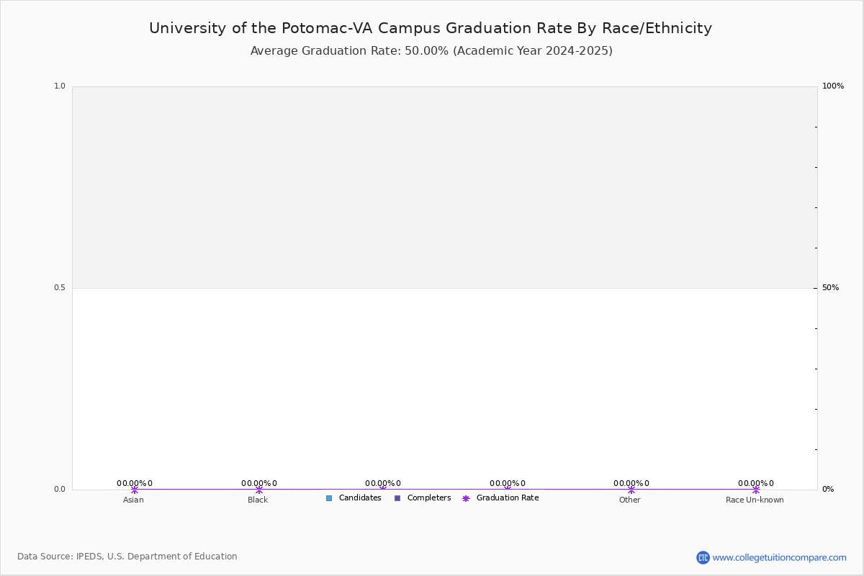Viewport: 864px width, 576px height.
Task: Click the Other x-axis category label
Action: tap(630, 500)
